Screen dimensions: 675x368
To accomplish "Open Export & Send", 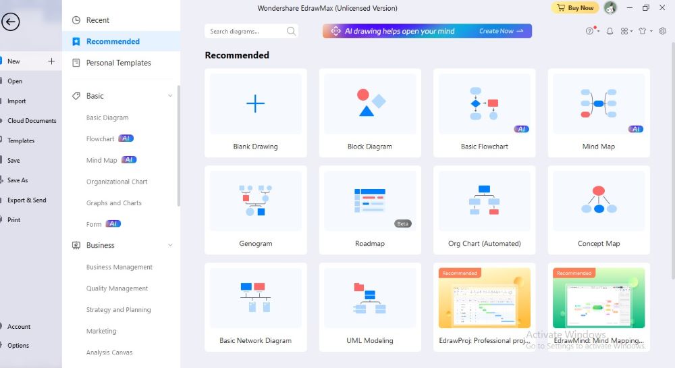I will [26, 200].
